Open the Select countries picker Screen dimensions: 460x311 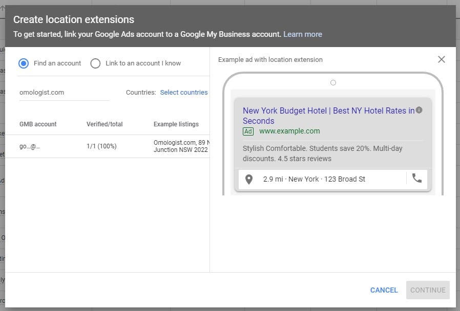(x=184, y=93)
